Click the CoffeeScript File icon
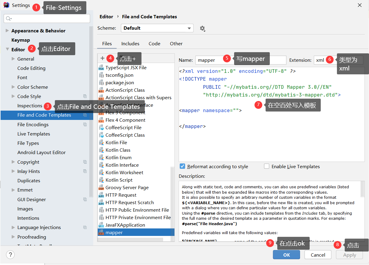The width and height of the screenshot is (369, 265). coord(101,128)
